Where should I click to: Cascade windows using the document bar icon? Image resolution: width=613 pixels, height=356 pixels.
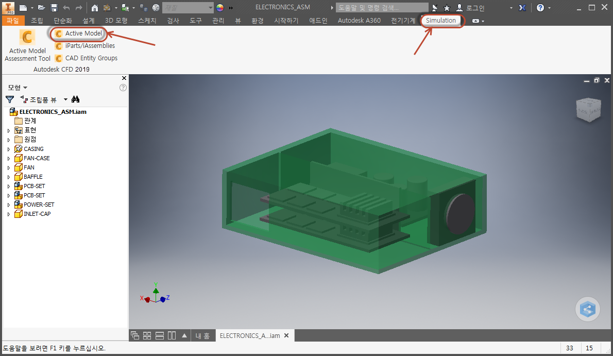pos(135,335)
